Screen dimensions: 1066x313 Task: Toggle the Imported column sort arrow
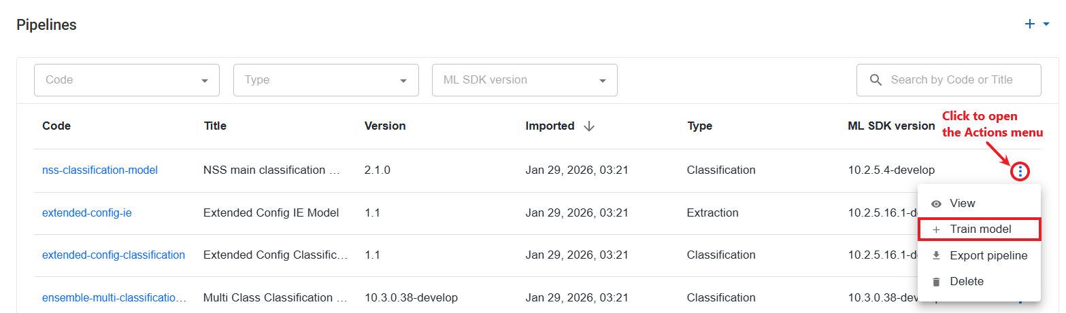tap(589, 126)
